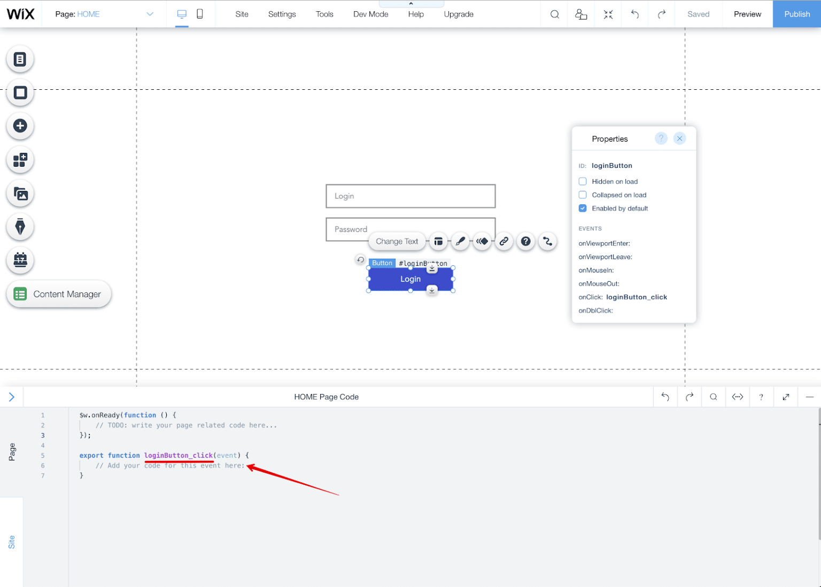
Task: Collapse the page code panel with the arrow
Action: (x=12, y=397)
